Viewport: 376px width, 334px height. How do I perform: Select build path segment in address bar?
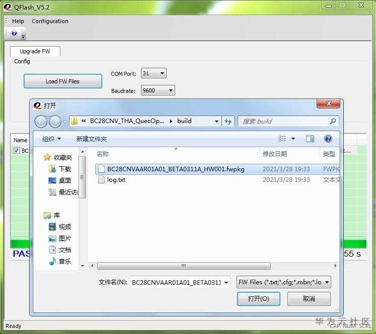pos(184,121)
